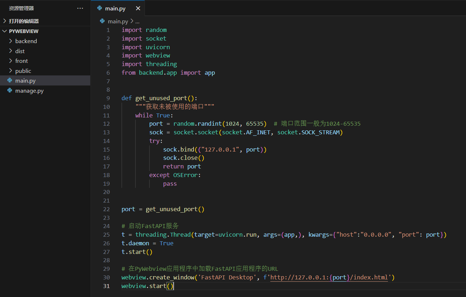Click the 资源管理器 panel title
466x297 pixels.
coord(22,8)
